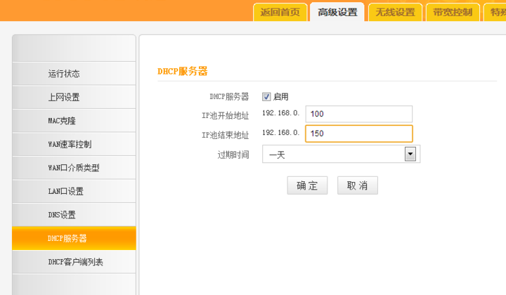Select the 高级设置 tab

pyautogui.click(x=337, y=12)
